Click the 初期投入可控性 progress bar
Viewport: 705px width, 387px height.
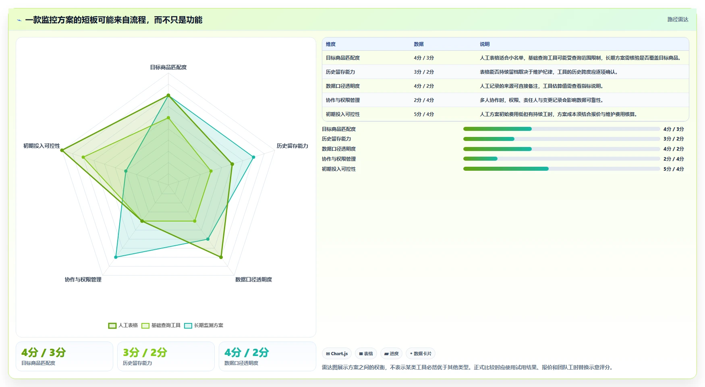(x=562, y=169)
